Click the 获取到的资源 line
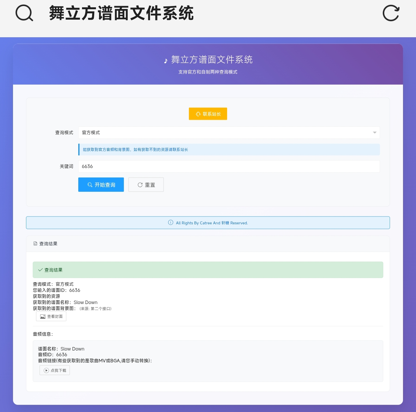Viewport: 416px width, 412px height. point(47,296)
